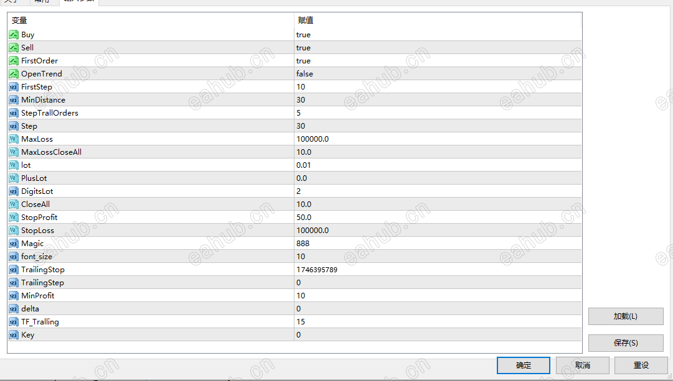
Task: Click the StopProfit variable icon
Action: 14,218
